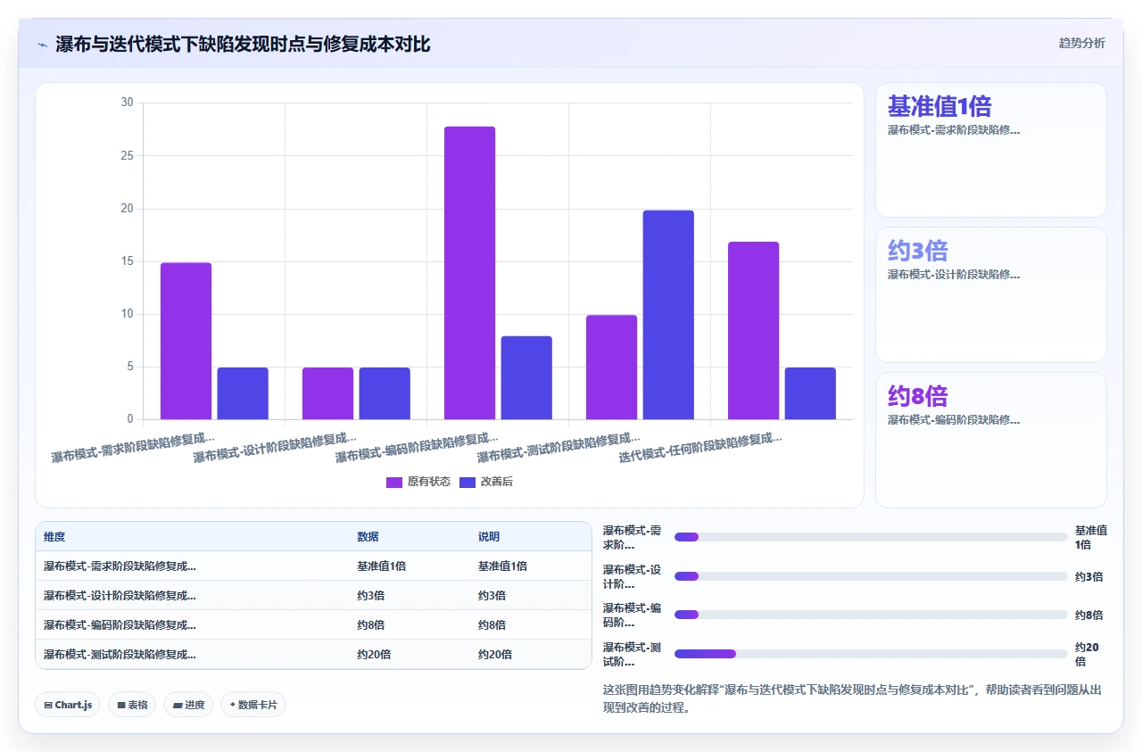Click the blue 改善后 bar for 瀑布模式-需求阶段
Viewport: 1142px width, 752px height.
tap(243, 393)
